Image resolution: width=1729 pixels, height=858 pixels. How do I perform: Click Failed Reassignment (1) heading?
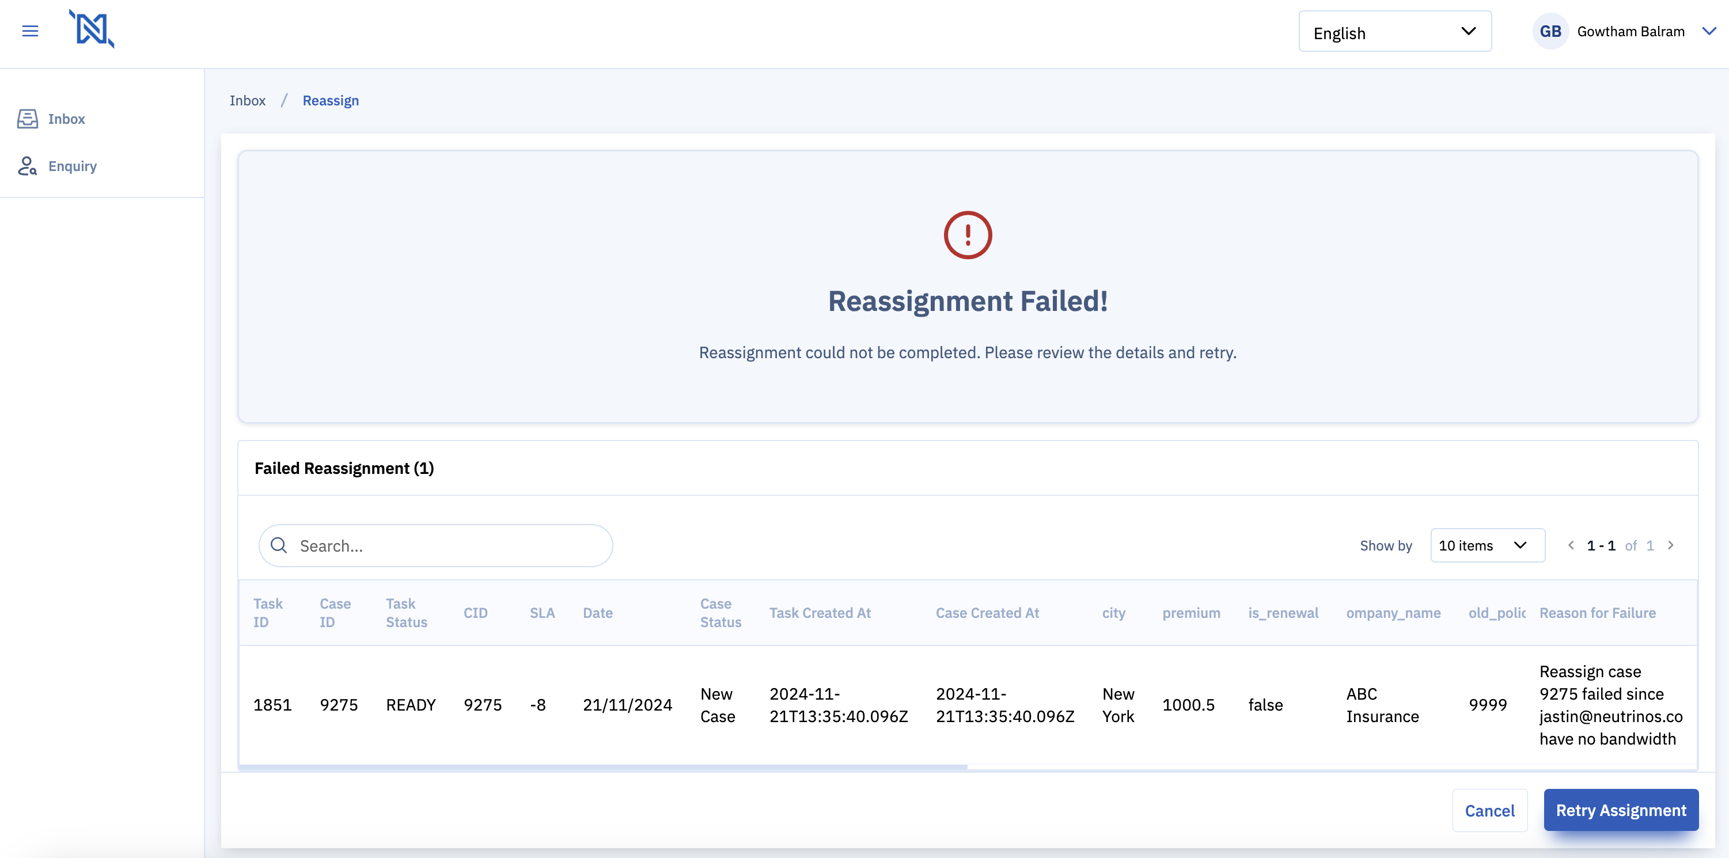coord(344,468)
